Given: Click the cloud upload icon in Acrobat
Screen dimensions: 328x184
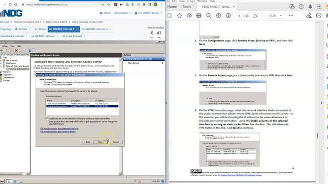Looking at the screenshot, I should point(189,16).
